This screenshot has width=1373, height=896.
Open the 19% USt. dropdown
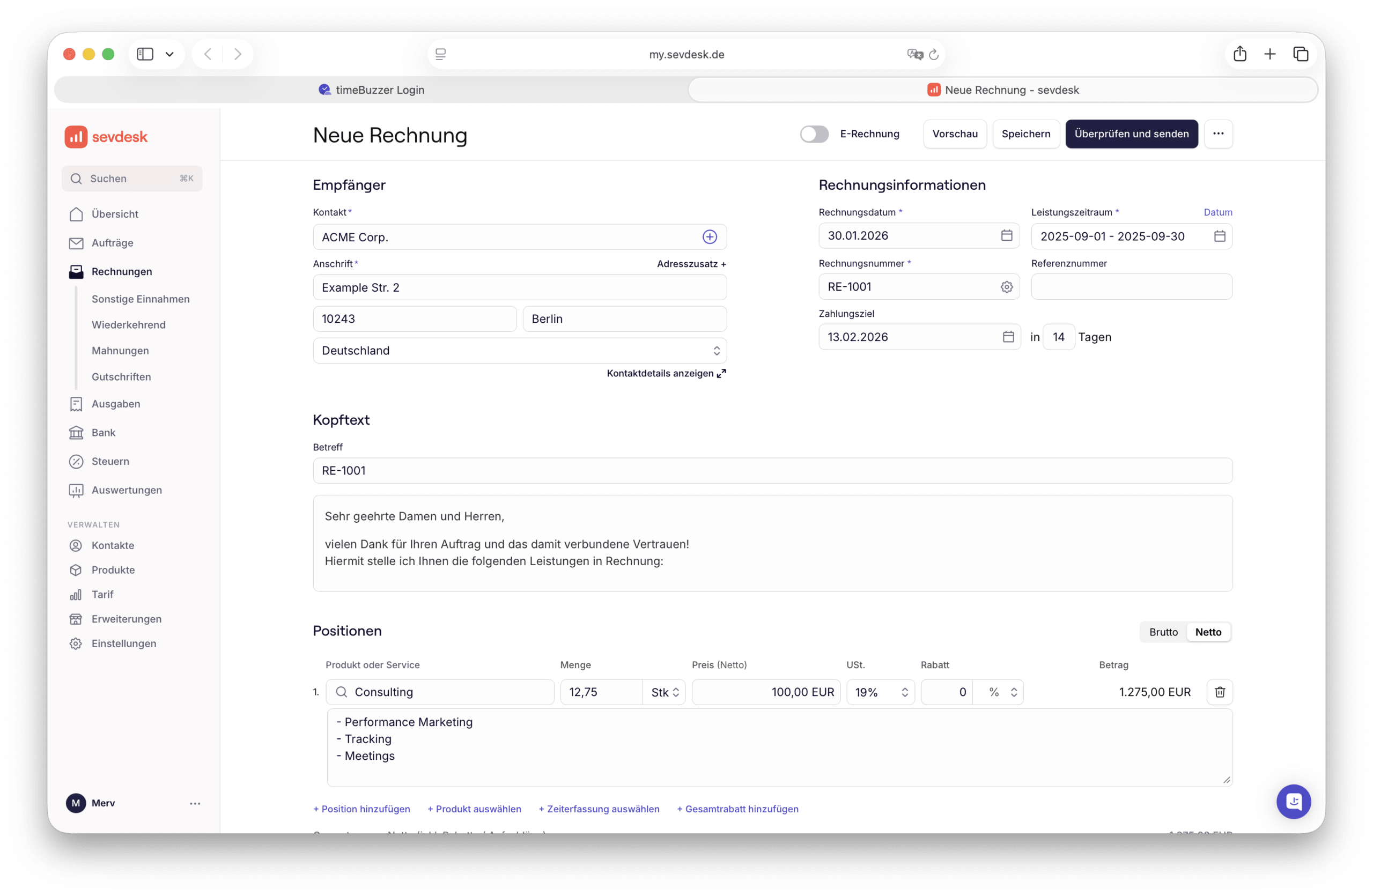click(880, 692)
